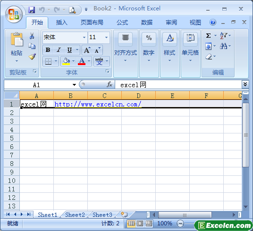Image resolution: width=253 pixels, height=231 pixels.
Task: Save the workbook with floppy icon
Action: [x=32, y=10]
